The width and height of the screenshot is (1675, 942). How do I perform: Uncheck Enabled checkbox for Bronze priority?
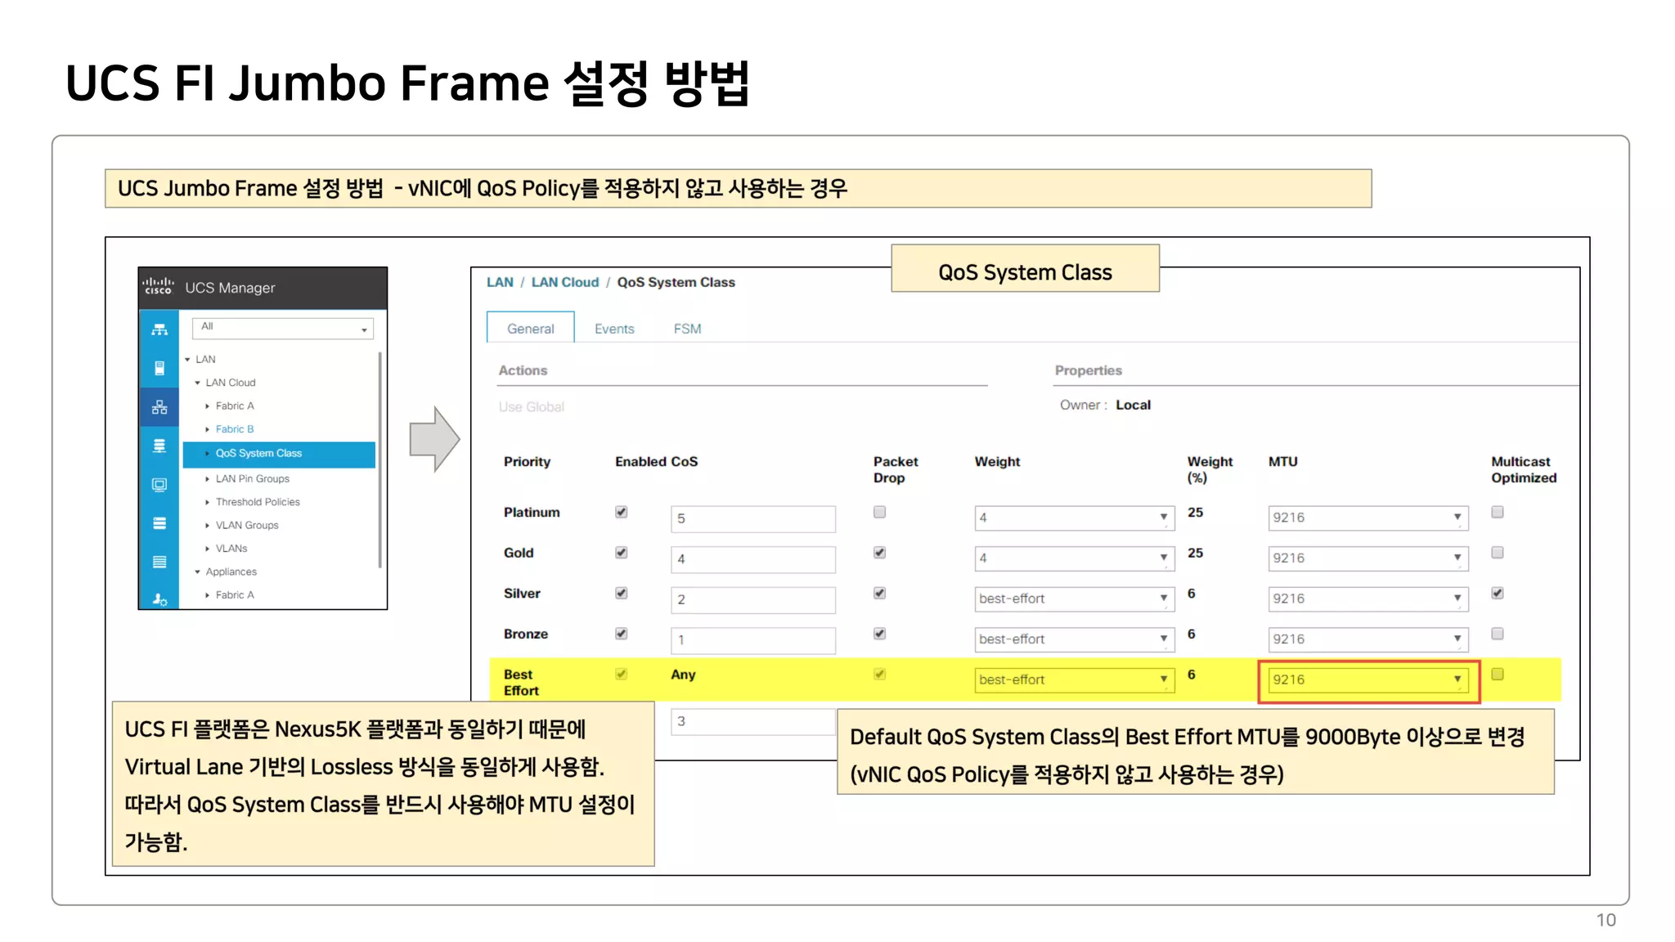coord(622,634)
